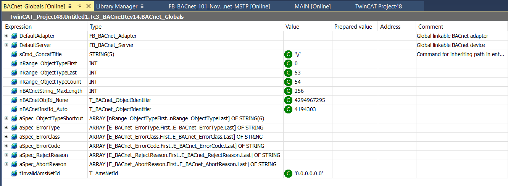Switch to the MAIN [Online] tab
The height and width of the screenshot is (186, 508).
coord(313,6)
